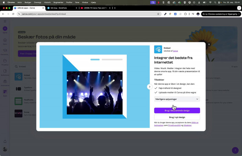The image size is (242, 156).
Task: Close the Embed app dialog
Action: (x=209, y=44)
